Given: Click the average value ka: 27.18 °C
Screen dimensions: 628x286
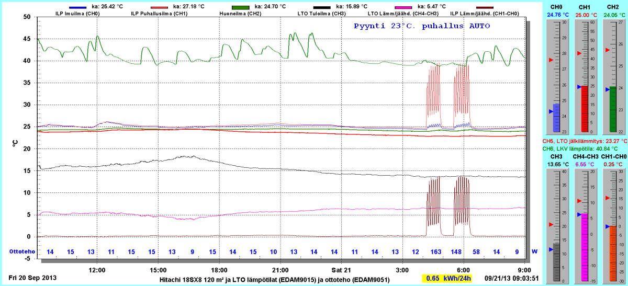Looking at the screenshot, I should [189, 7].
